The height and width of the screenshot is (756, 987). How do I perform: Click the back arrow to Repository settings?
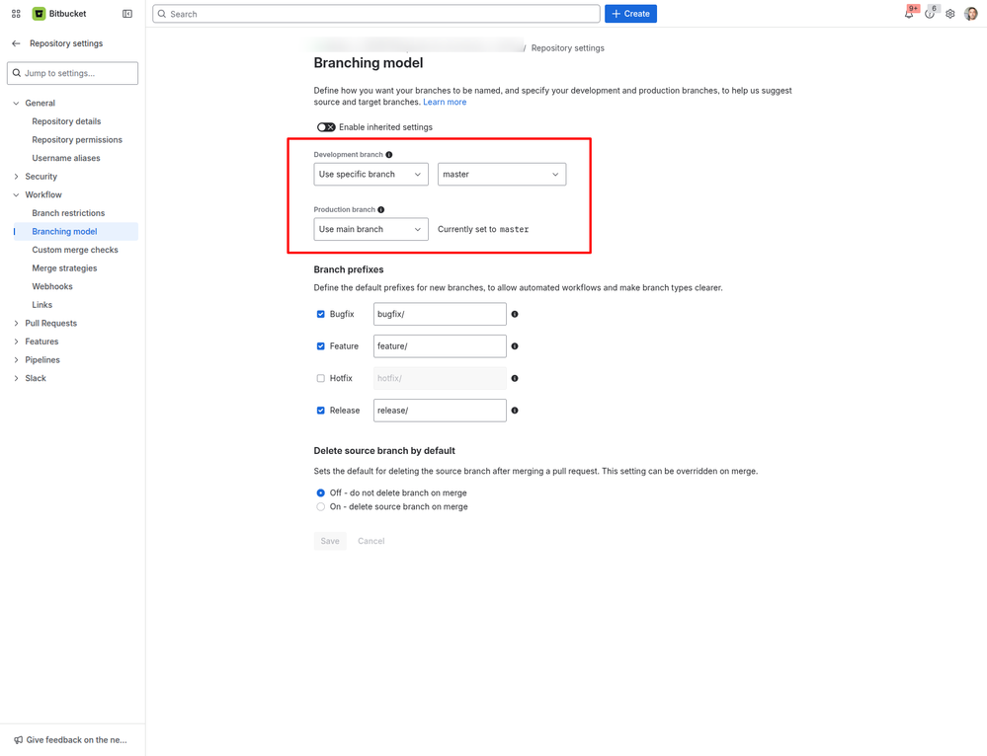[x=16, y=42]
